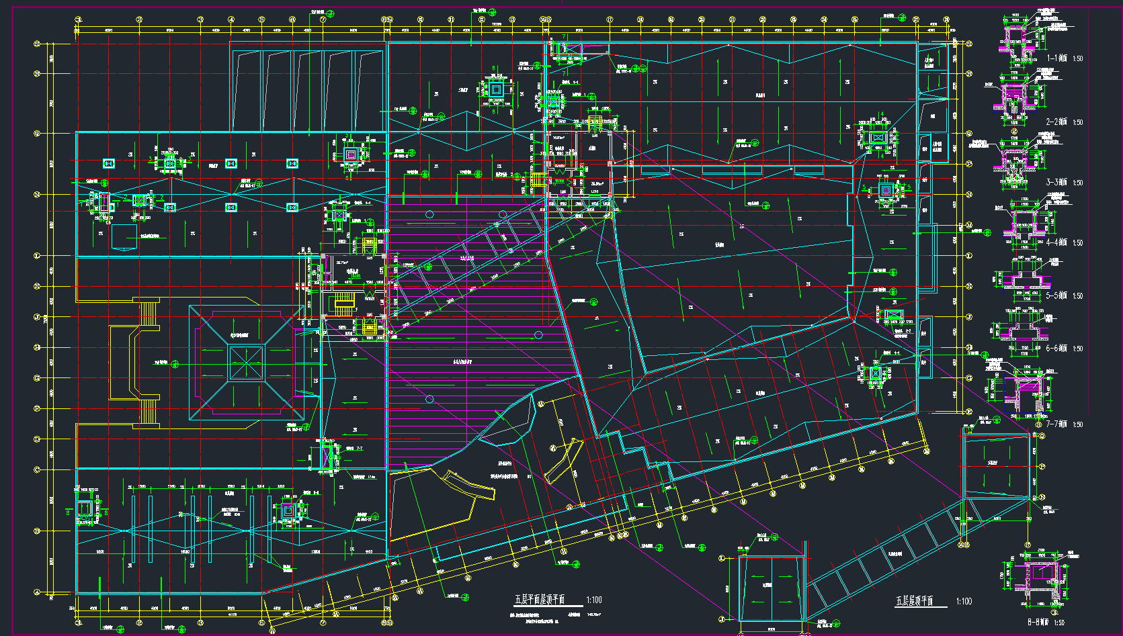Select the 1-1 剖面 text label
The width and height of the screenshot is (1123, 636).
point(1056,58)
